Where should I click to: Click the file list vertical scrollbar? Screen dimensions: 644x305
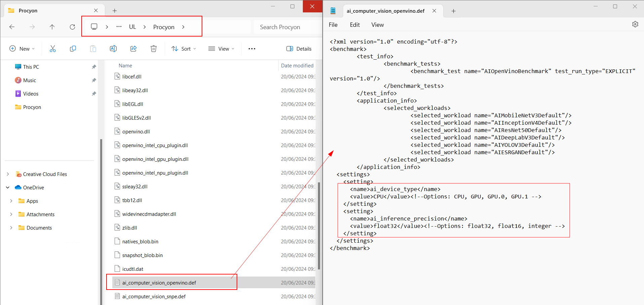(x=319, y=226)
